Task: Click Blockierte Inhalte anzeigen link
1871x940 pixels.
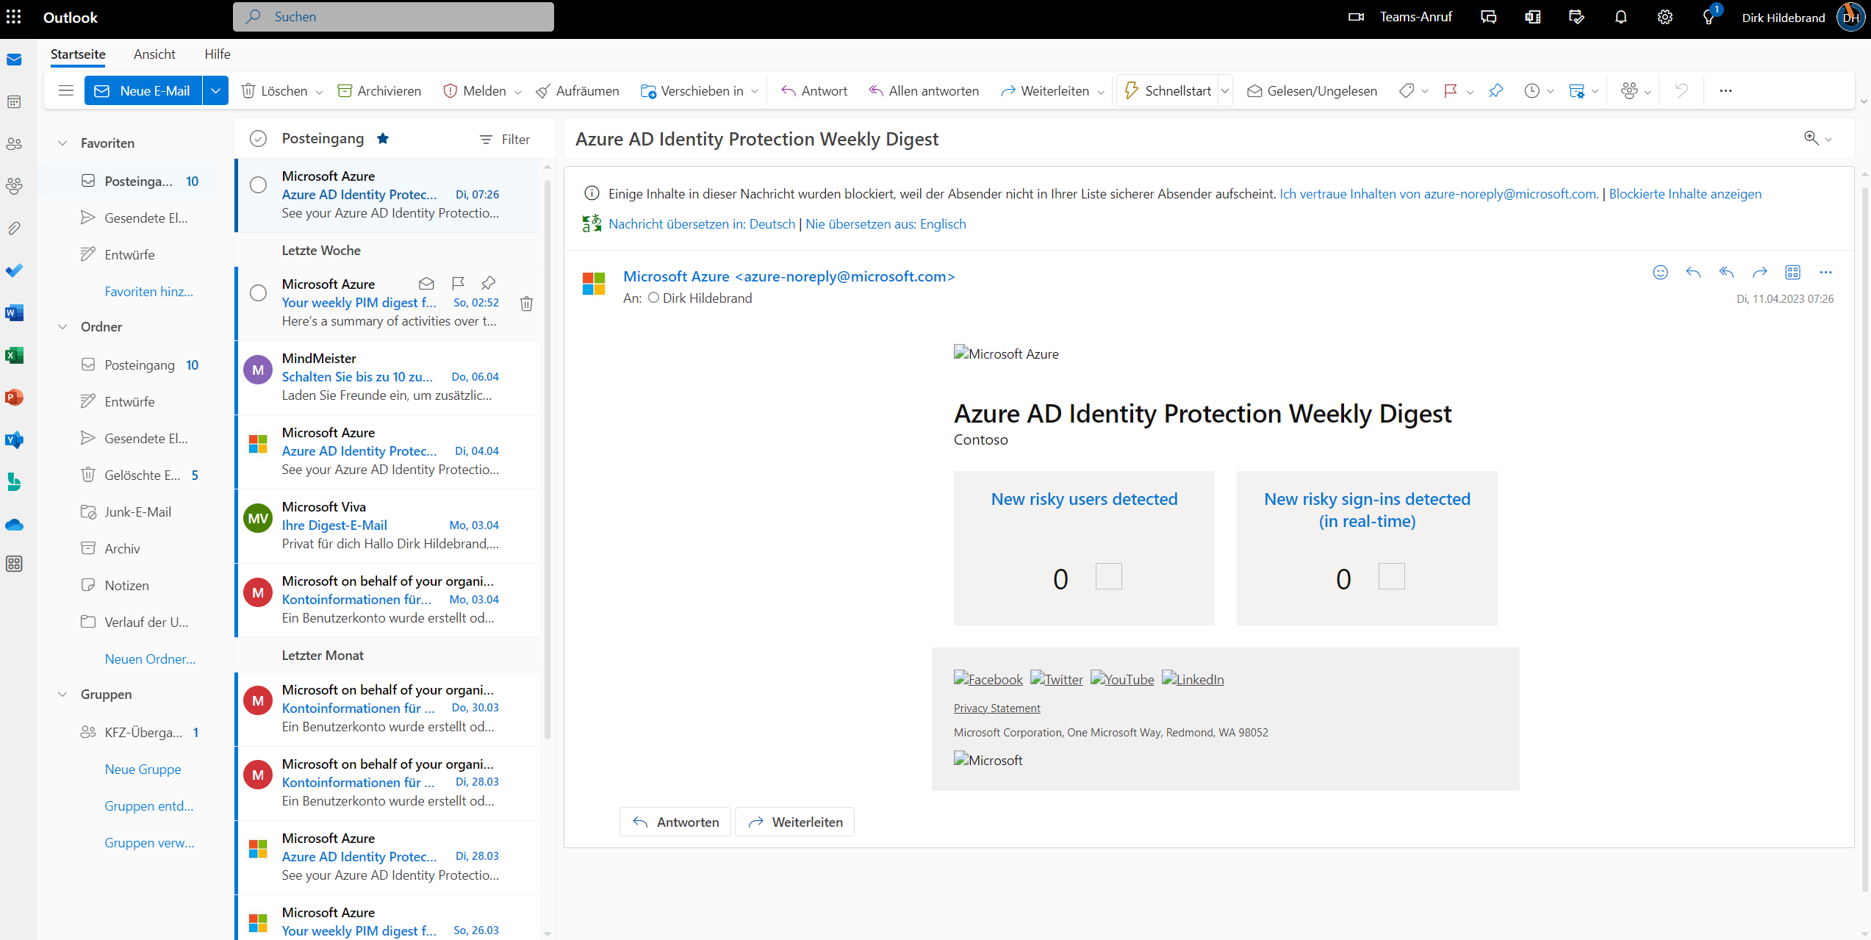Action: click(1684, 194)
